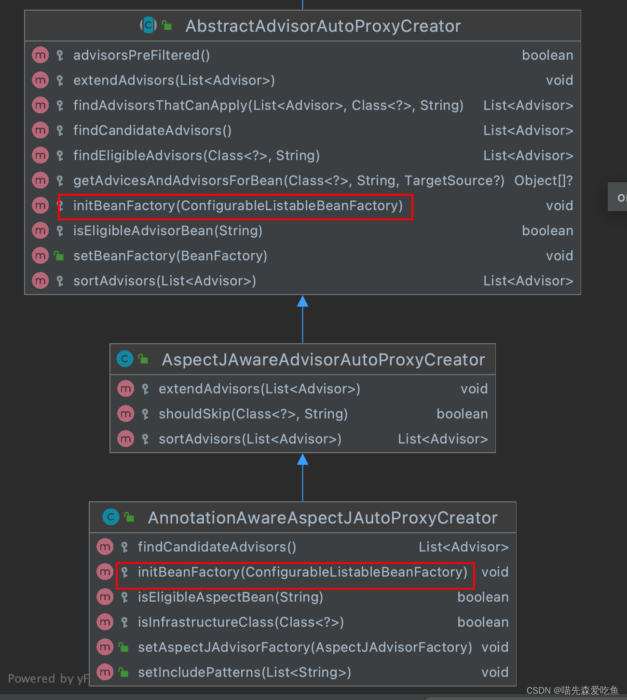Click the method icon beside initBeanFactory in AbstractAdvisorAutoProxyCreator
The height and width of the screenshot is (700, 627).
[x=41, y=205]
